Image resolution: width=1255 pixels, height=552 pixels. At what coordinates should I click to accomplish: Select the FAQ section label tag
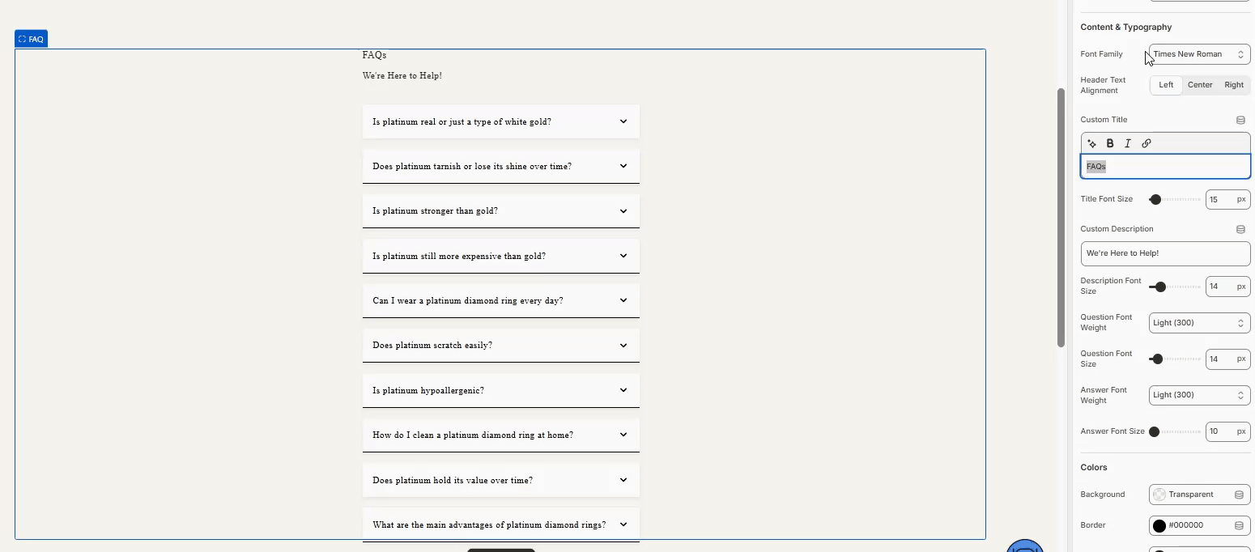point(32,39)
